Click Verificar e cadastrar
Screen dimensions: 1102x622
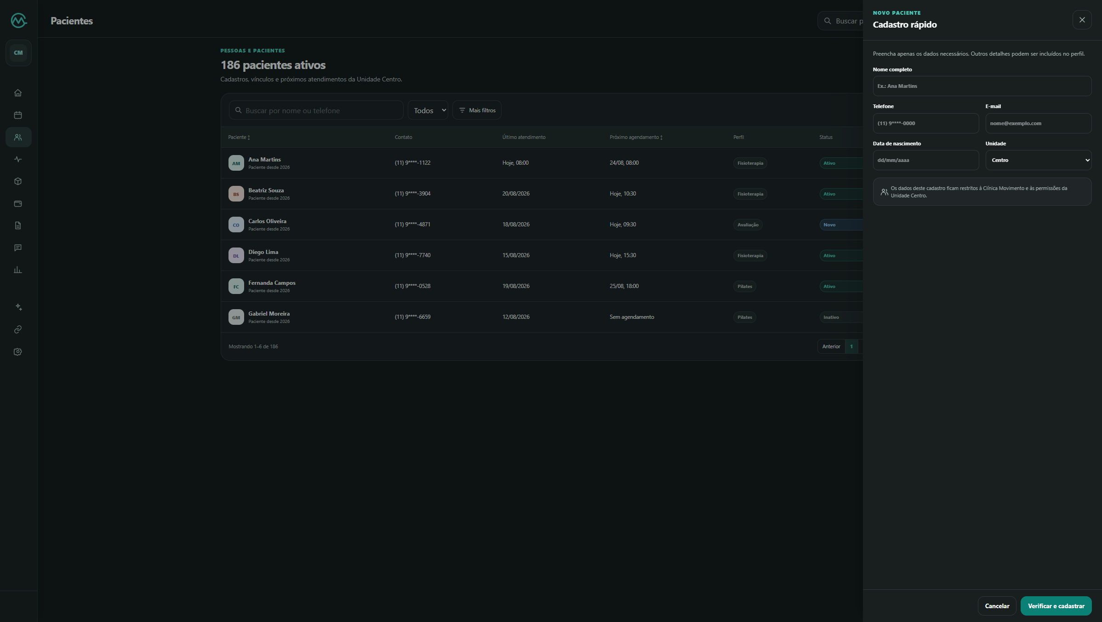coord(1056,606)
